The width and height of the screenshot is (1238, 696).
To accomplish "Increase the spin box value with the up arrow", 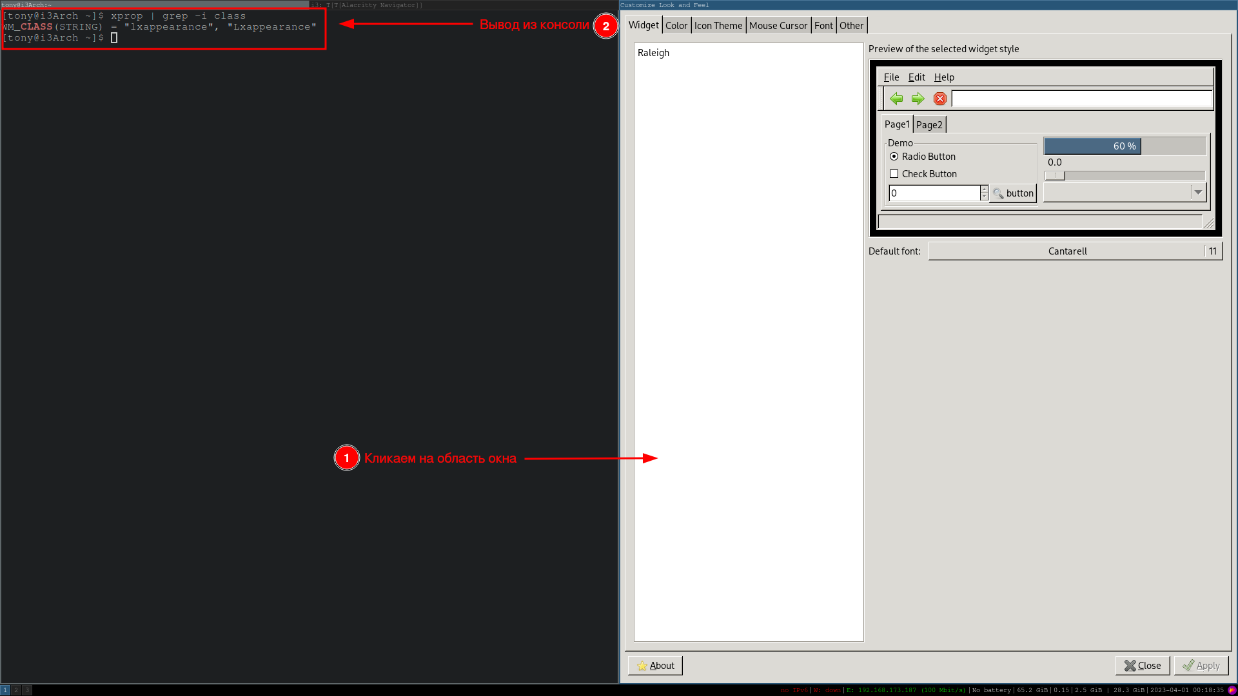I will [984, 189].
